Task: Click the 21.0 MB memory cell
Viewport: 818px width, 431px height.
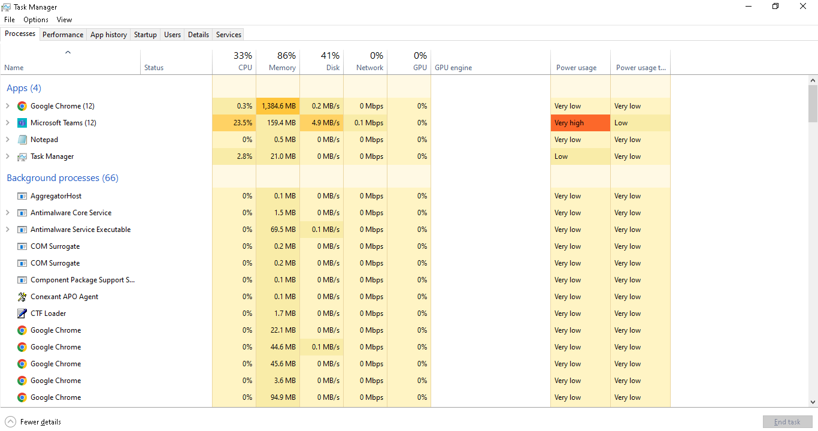Action: point(278,156)
